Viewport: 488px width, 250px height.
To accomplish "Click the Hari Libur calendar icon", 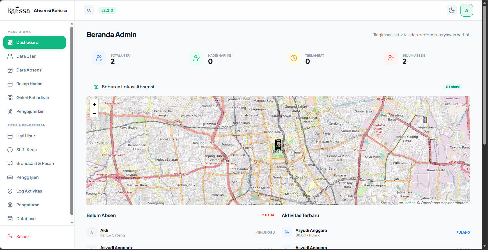I will click(10, 136).
